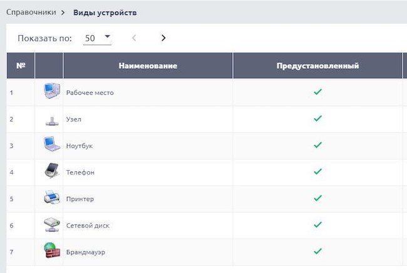Click preinstalled checkmark for Рабочее место
This screenshot has width=407, height=273.
point(317,92)
